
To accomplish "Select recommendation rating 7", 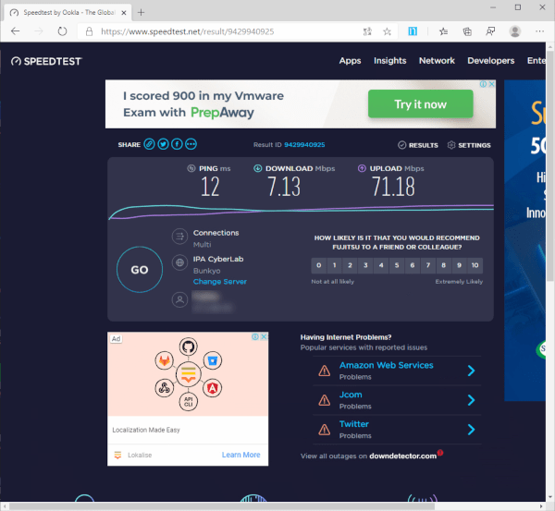I will pyautogui.click(x=428, y=265).
